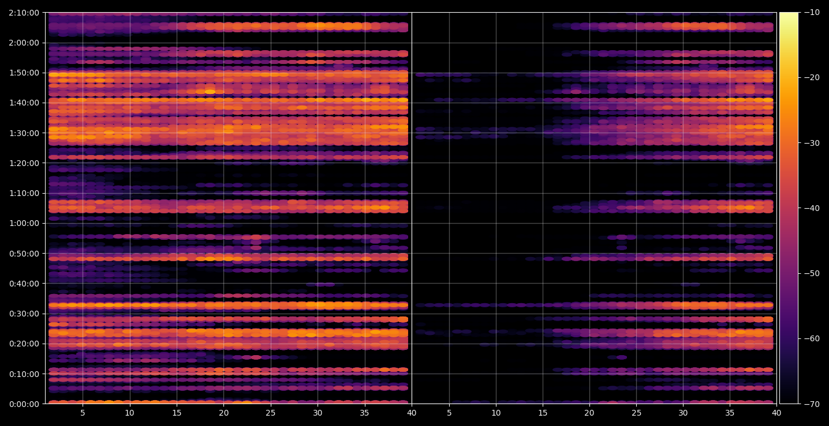Click the 1:10:00 y-axis tick label
The height and width of the screenshot is (426, 829).
coord(24,193)
